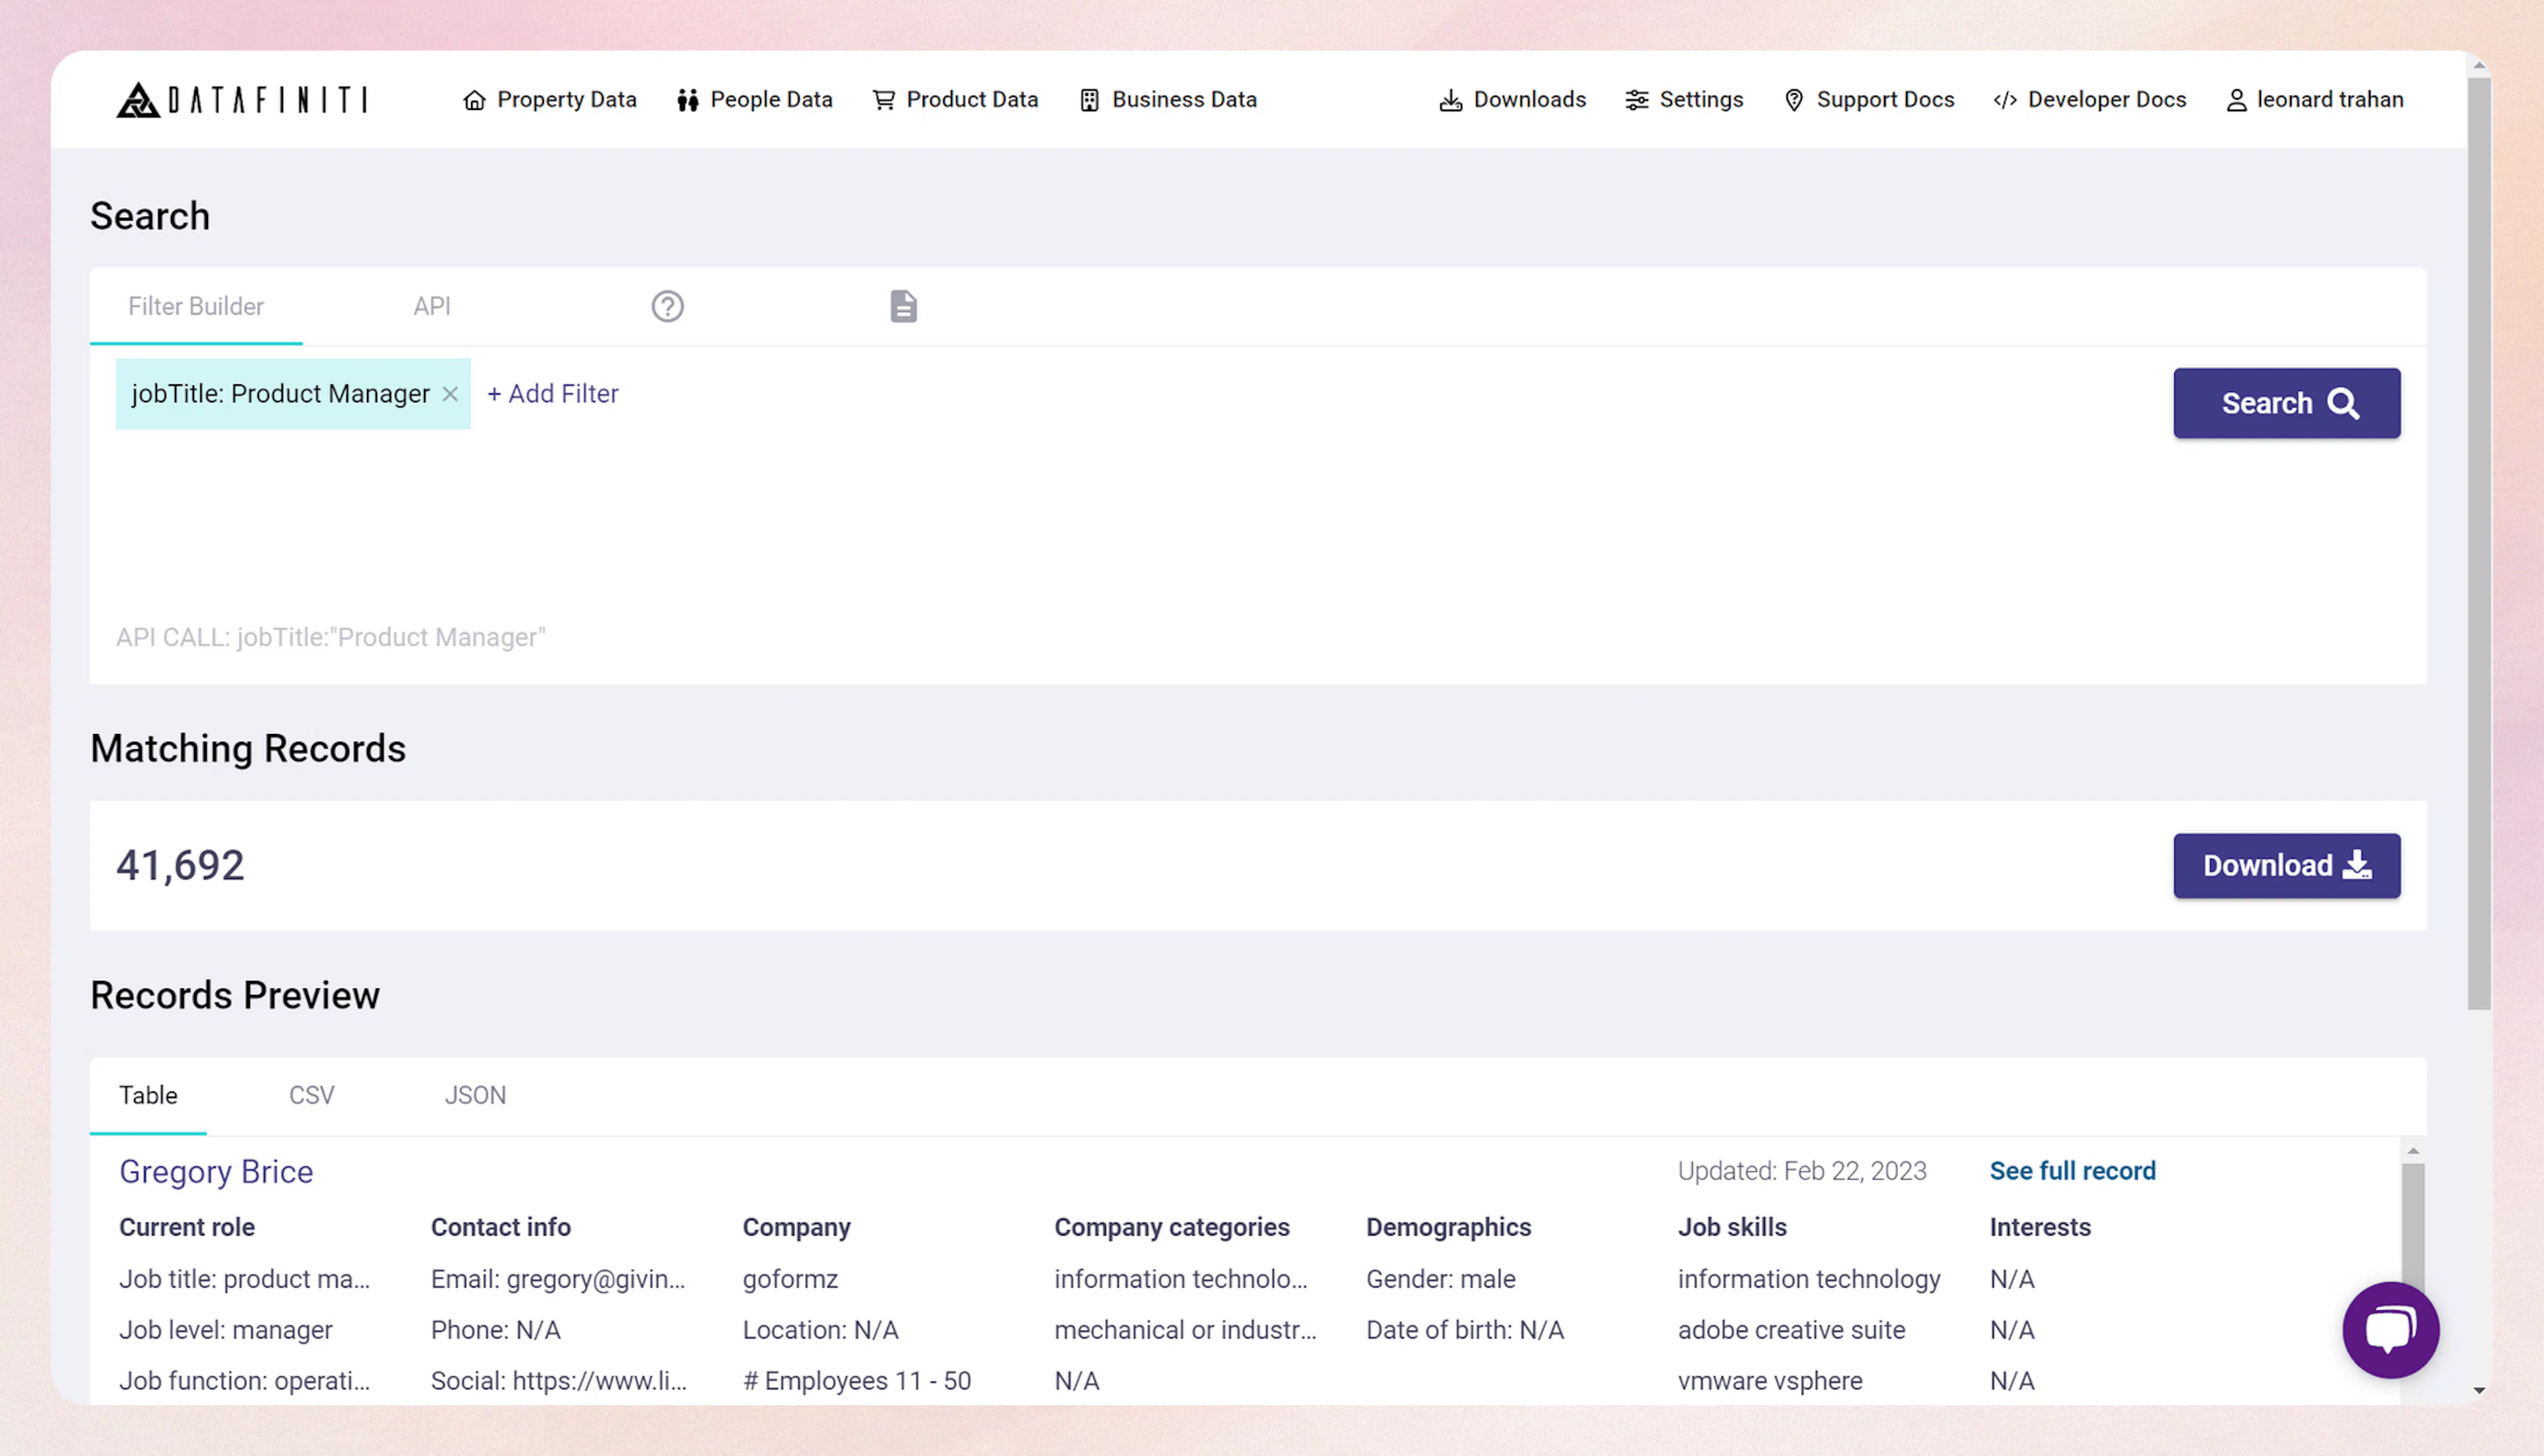Select the CSV preview tab

click(311, 1095)
